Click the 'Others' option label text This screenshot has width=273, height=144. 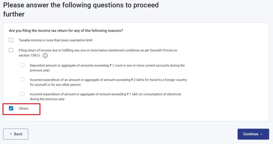[23, 109]
